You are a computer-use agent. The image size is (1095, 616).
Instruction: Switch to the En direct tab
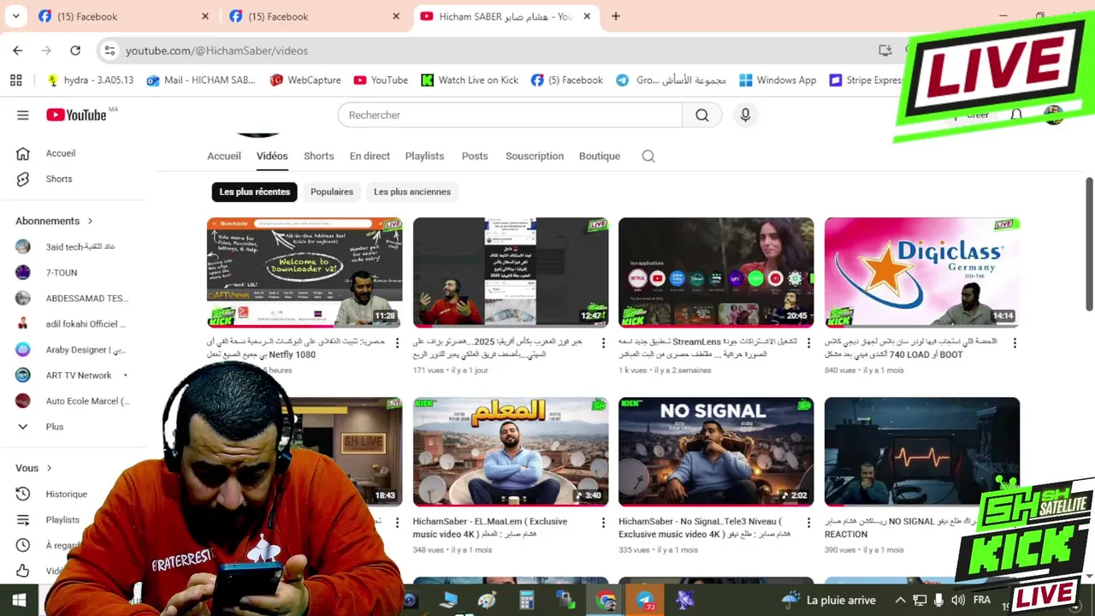pyautogui.click(x=370, y=156)
